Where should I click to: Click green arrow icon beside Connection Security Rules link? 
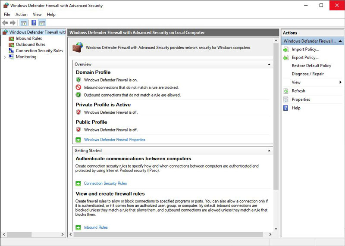point(78,184)
